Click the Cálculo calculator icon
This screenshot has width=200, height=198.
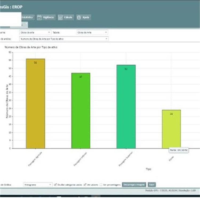click(x=61, y=17)
